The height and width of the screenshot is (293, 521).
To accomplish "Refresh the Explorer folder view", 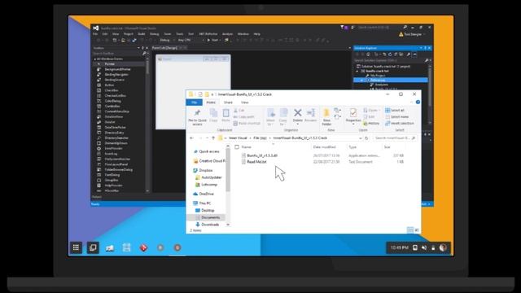I will (366, 138).
